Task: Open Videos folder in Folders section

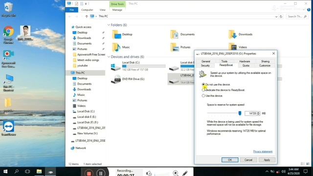Action: click(x=238, y=47)
